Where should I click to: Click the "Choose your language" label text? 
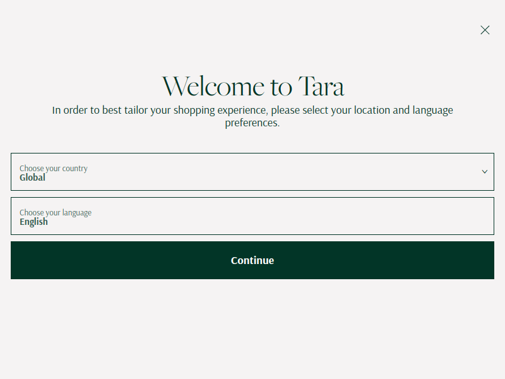click(x=56, y=213)
